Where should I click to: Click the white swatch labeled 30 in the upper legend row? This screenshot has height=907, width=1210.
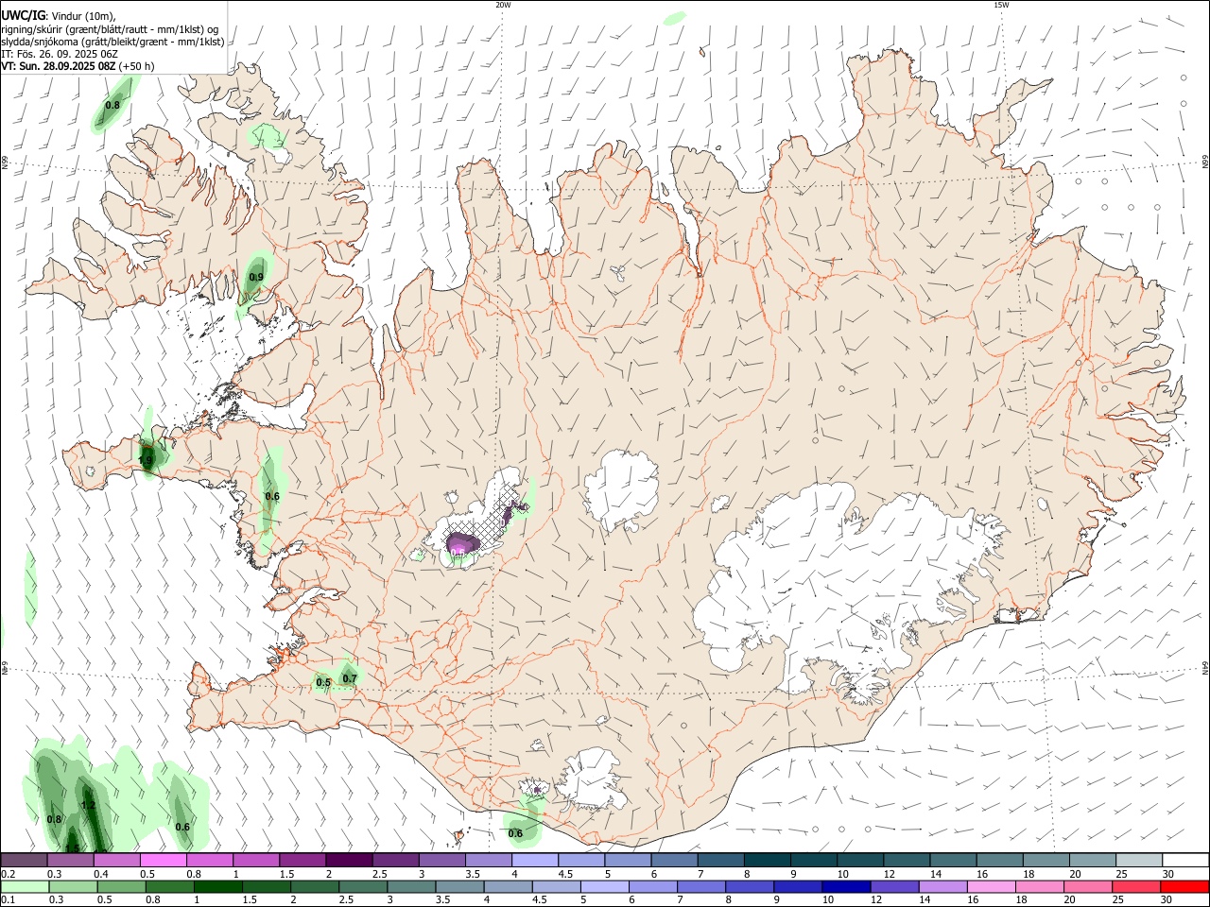pyautogui.click(x=1185, y=861)
